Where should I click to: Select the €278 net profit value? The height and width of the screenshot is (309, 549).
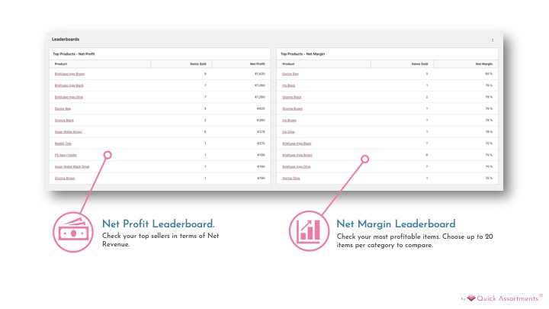tap(261, 132)
